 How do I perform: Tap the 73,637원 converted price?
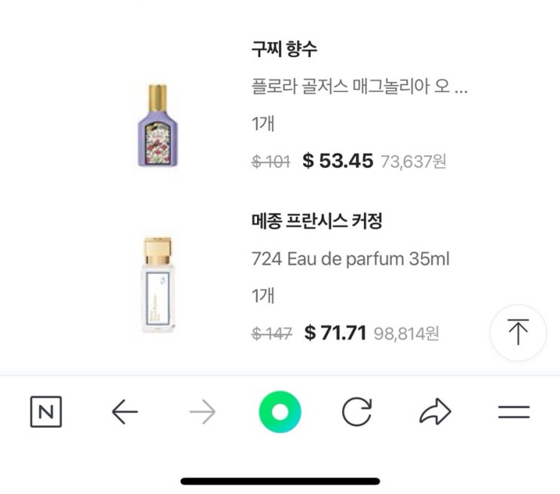[413, 161]
